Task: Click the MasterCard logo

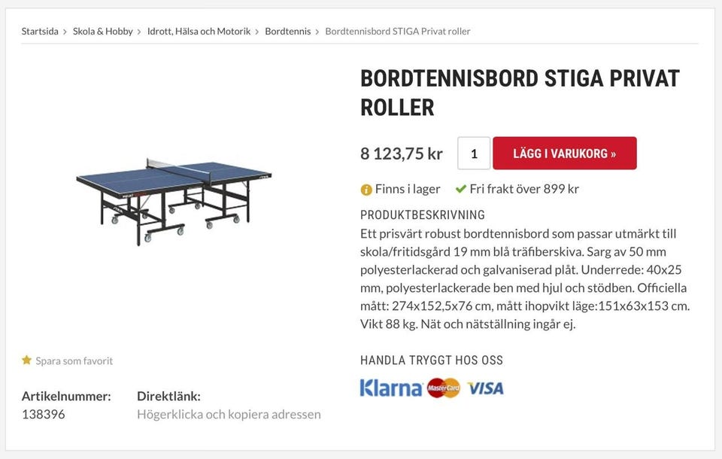Action: coord(444,388)
